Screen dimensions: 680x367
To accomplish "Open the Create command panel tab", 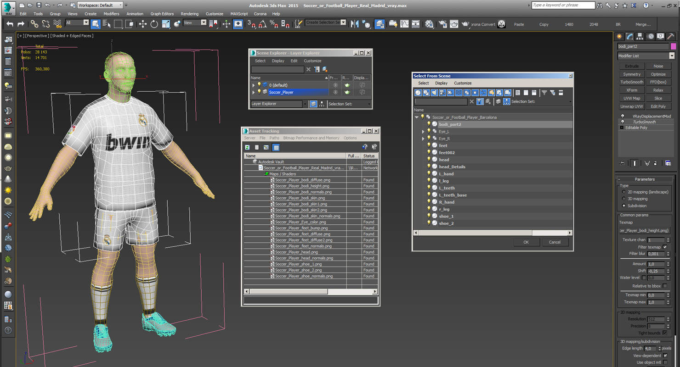I will pyautogui.click(x=619, y=36).
